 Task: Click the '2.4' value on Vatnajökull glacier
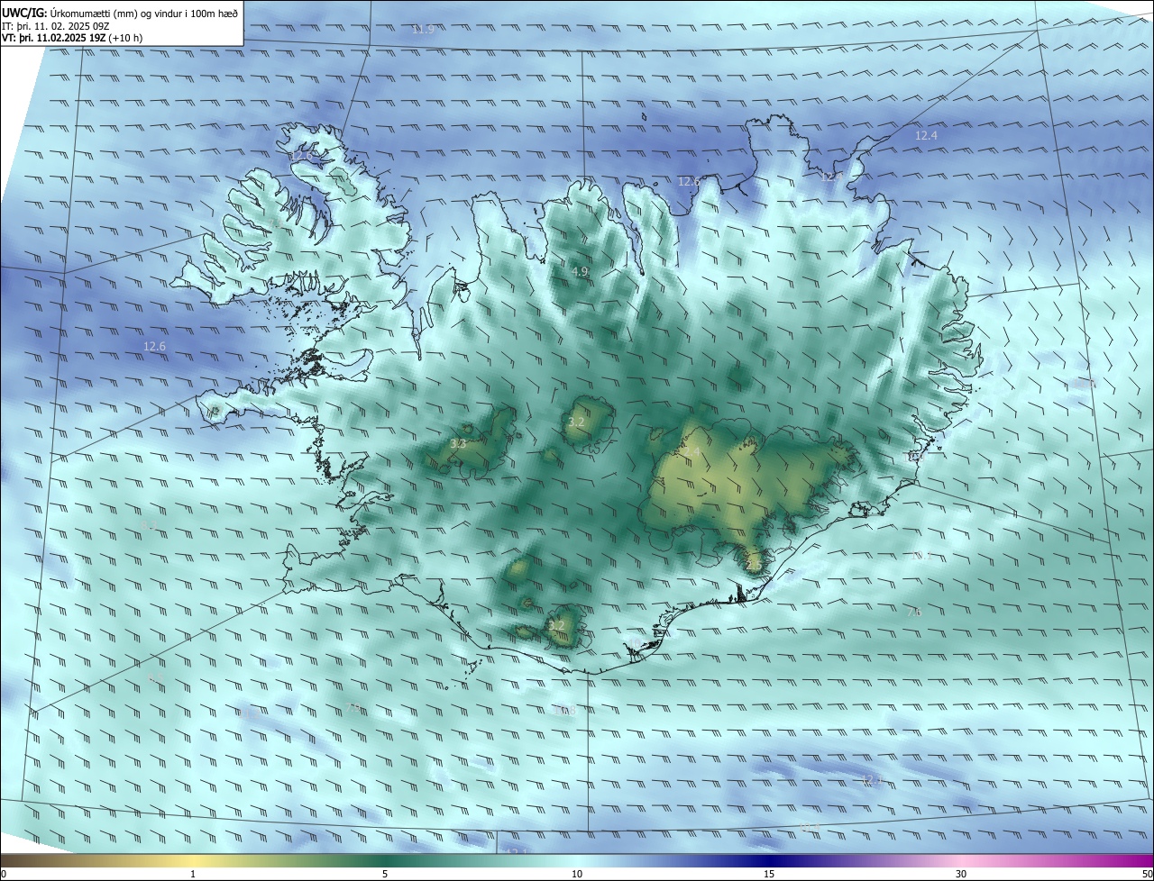[x=691, y=450]
